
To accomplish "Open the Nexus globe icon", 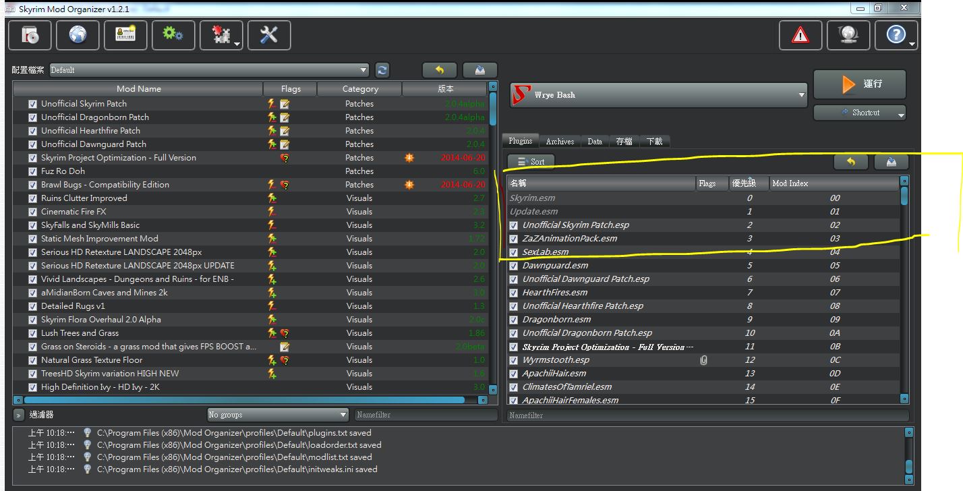I will (x=78, y=35).
